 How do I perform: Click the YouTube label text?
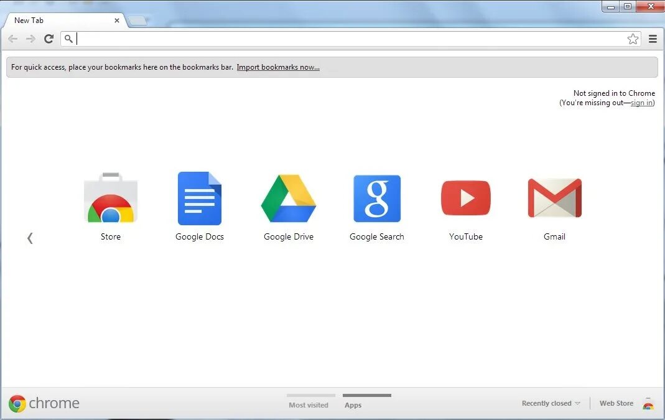[x=466, y=236]
